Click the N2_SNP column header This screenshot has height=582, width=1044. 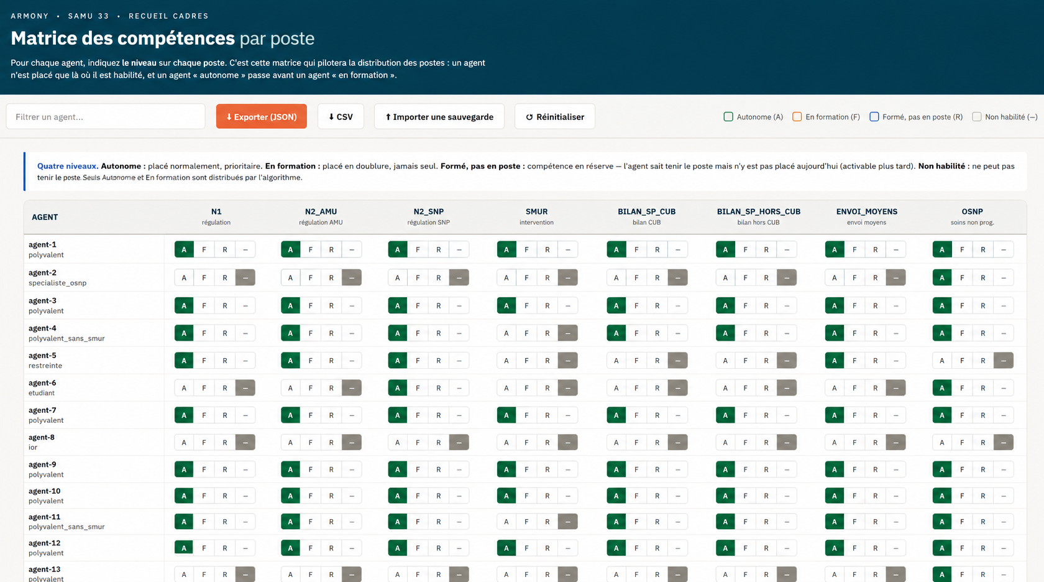pos(429,216)
